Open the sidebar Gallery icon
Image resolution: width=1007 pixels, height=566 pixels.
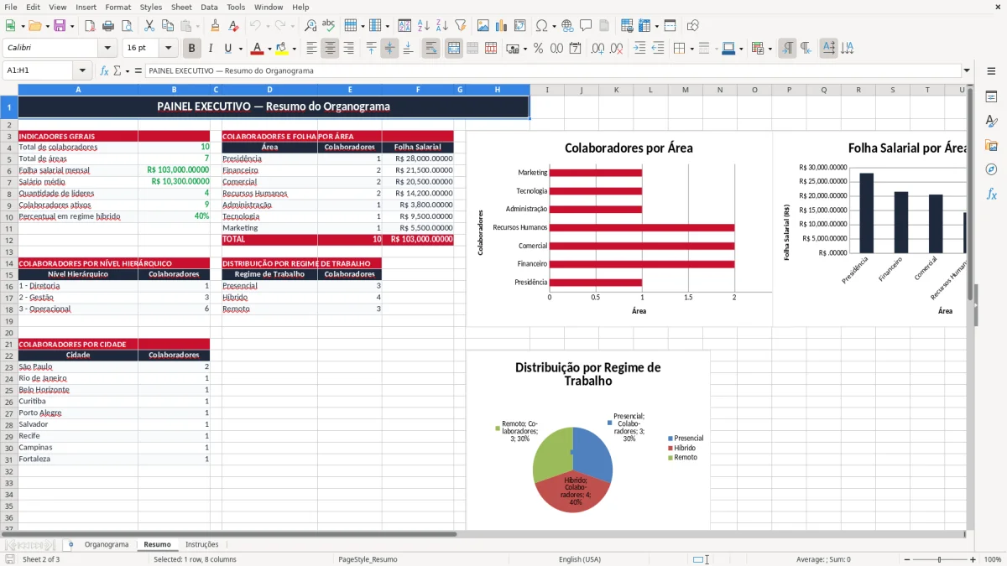pyautogui.click(x=991, y=145)
